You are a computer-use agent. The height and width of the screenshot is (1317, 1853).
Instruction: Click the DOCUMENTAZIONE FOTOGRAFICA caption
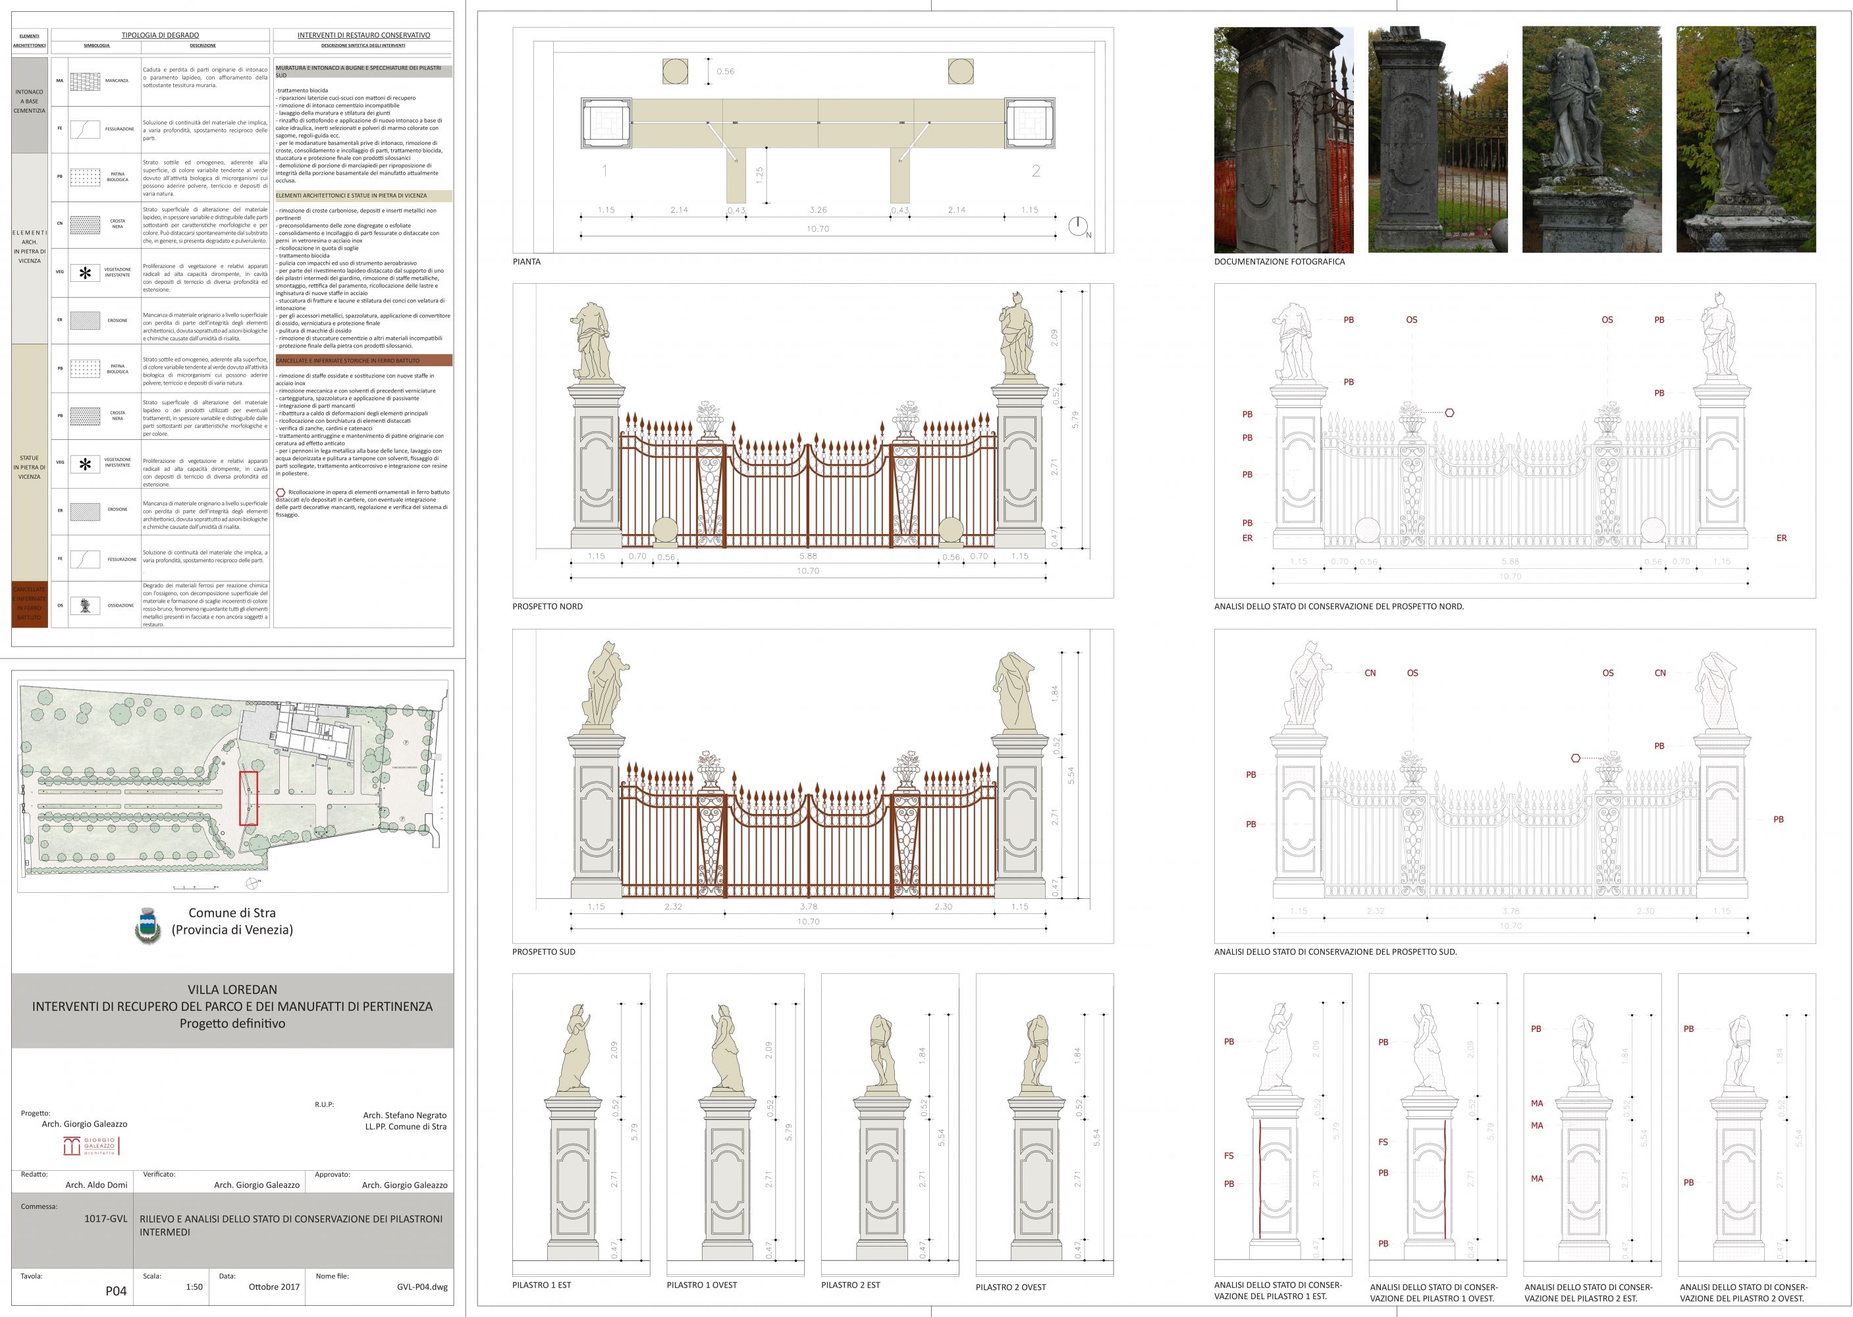pos(1279,262)
